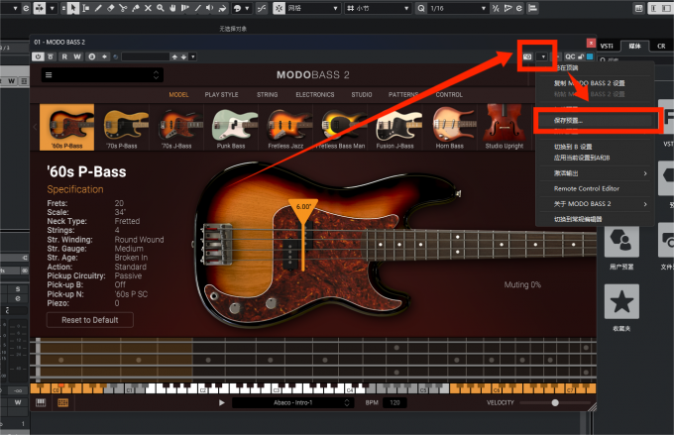
Task: Select the Object Selection arrow tool
Action: pos(73,8)
